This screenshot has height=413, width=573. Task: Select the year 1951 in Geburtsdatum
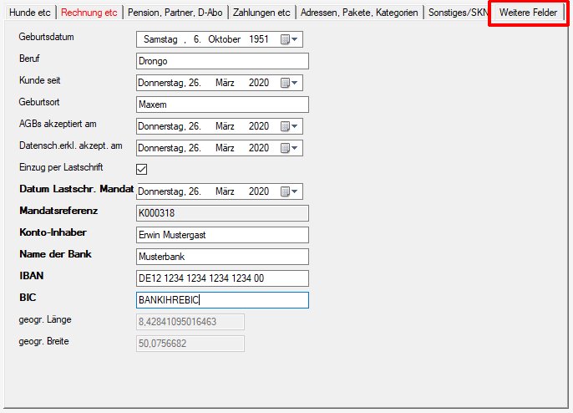pyautogui.click(x=257, y=39)
